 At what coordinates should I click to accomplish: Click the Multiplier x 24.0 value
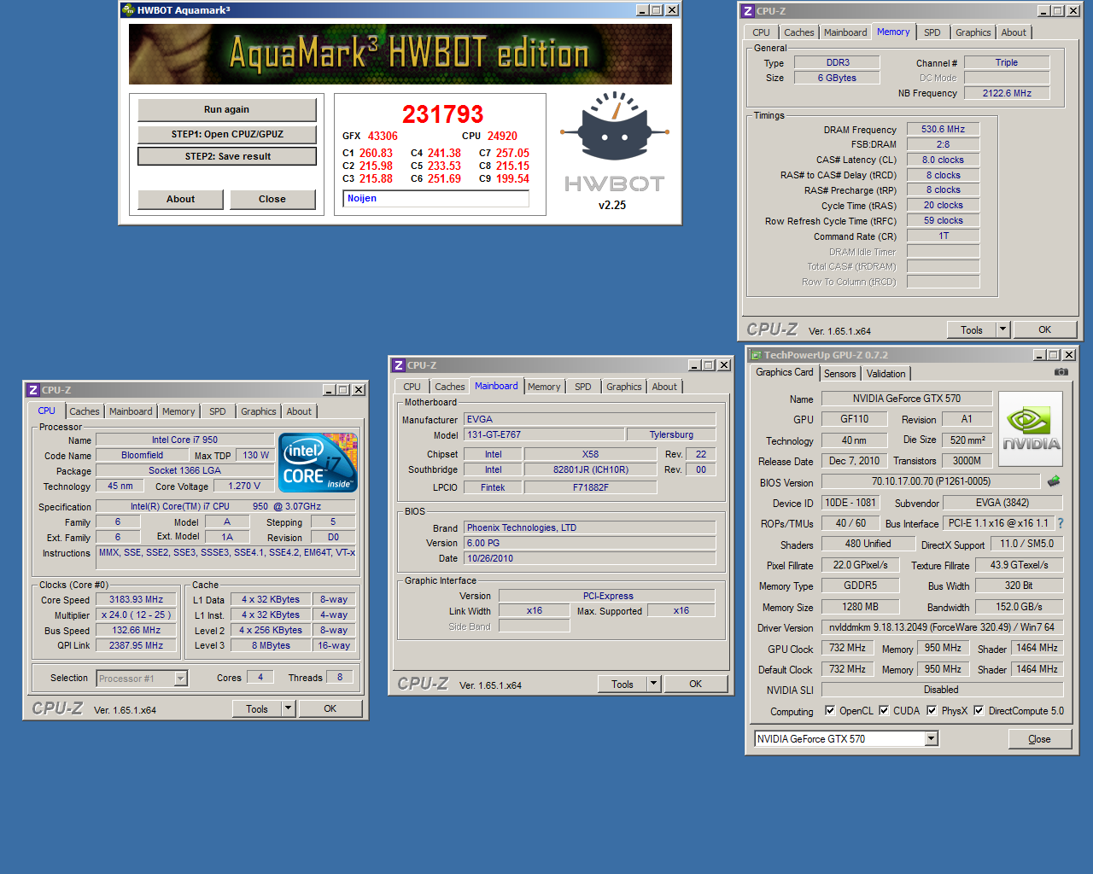point(137,615)
